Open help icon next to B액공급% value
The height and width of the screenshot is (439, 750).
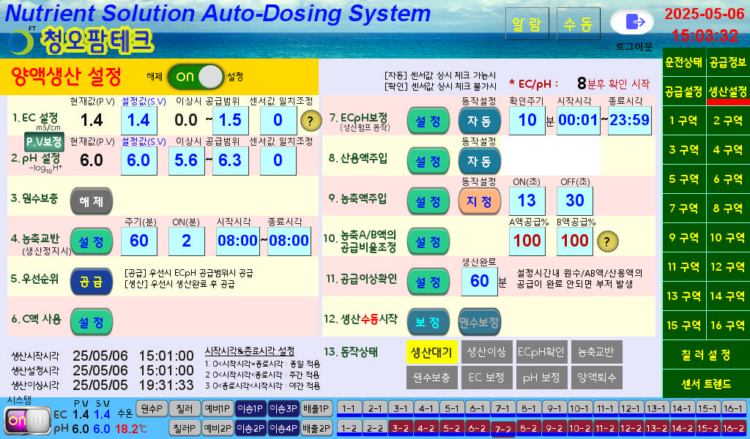tap(606, 241)
